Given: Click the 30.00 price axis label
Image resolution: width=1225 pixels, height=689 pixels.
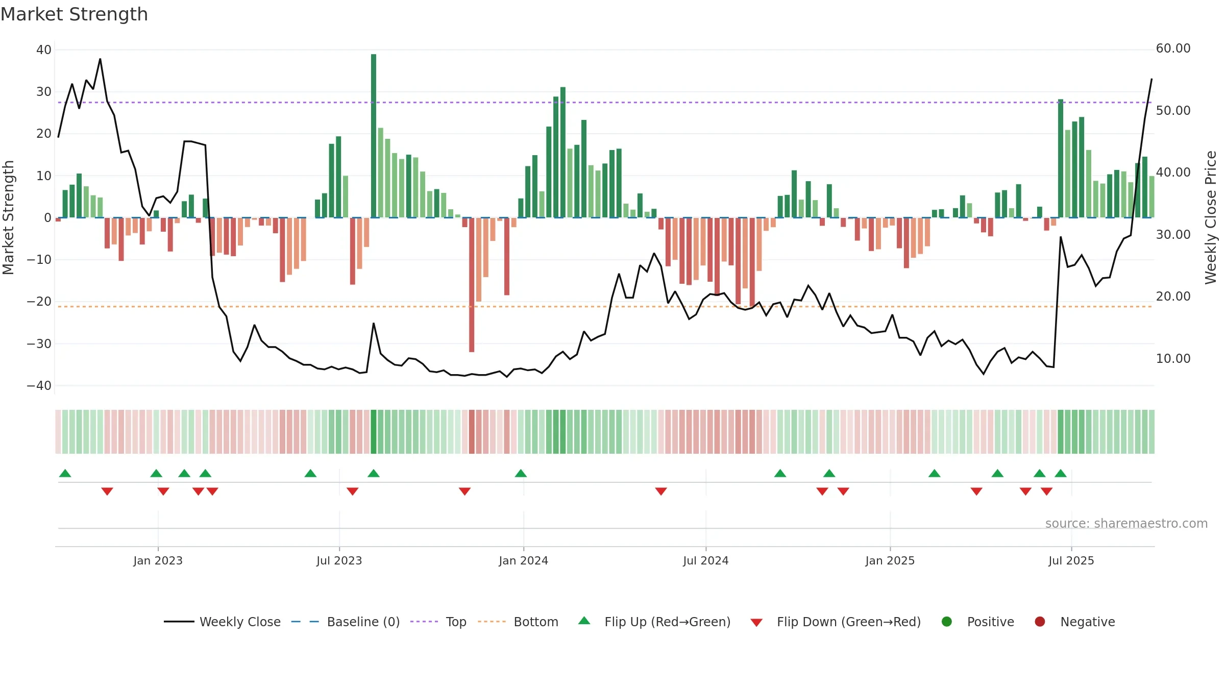Looking at the screenshot, I should (x=1173, y=234).
